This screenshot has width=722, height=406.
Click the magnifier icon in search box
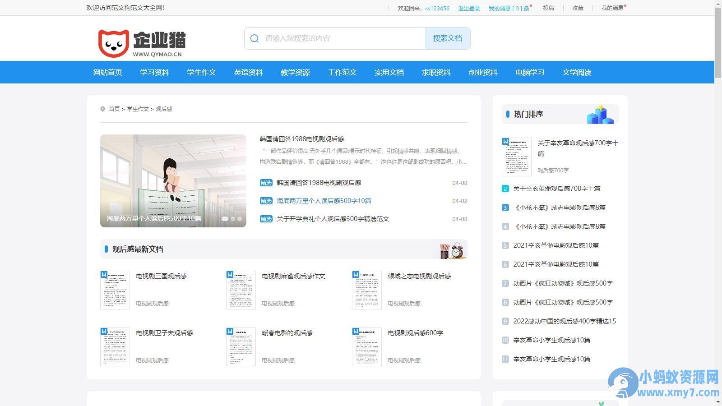(255, 38)
